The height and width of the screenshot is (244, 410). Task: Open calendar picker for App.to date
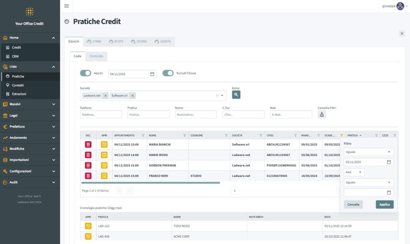pos(152,74)
